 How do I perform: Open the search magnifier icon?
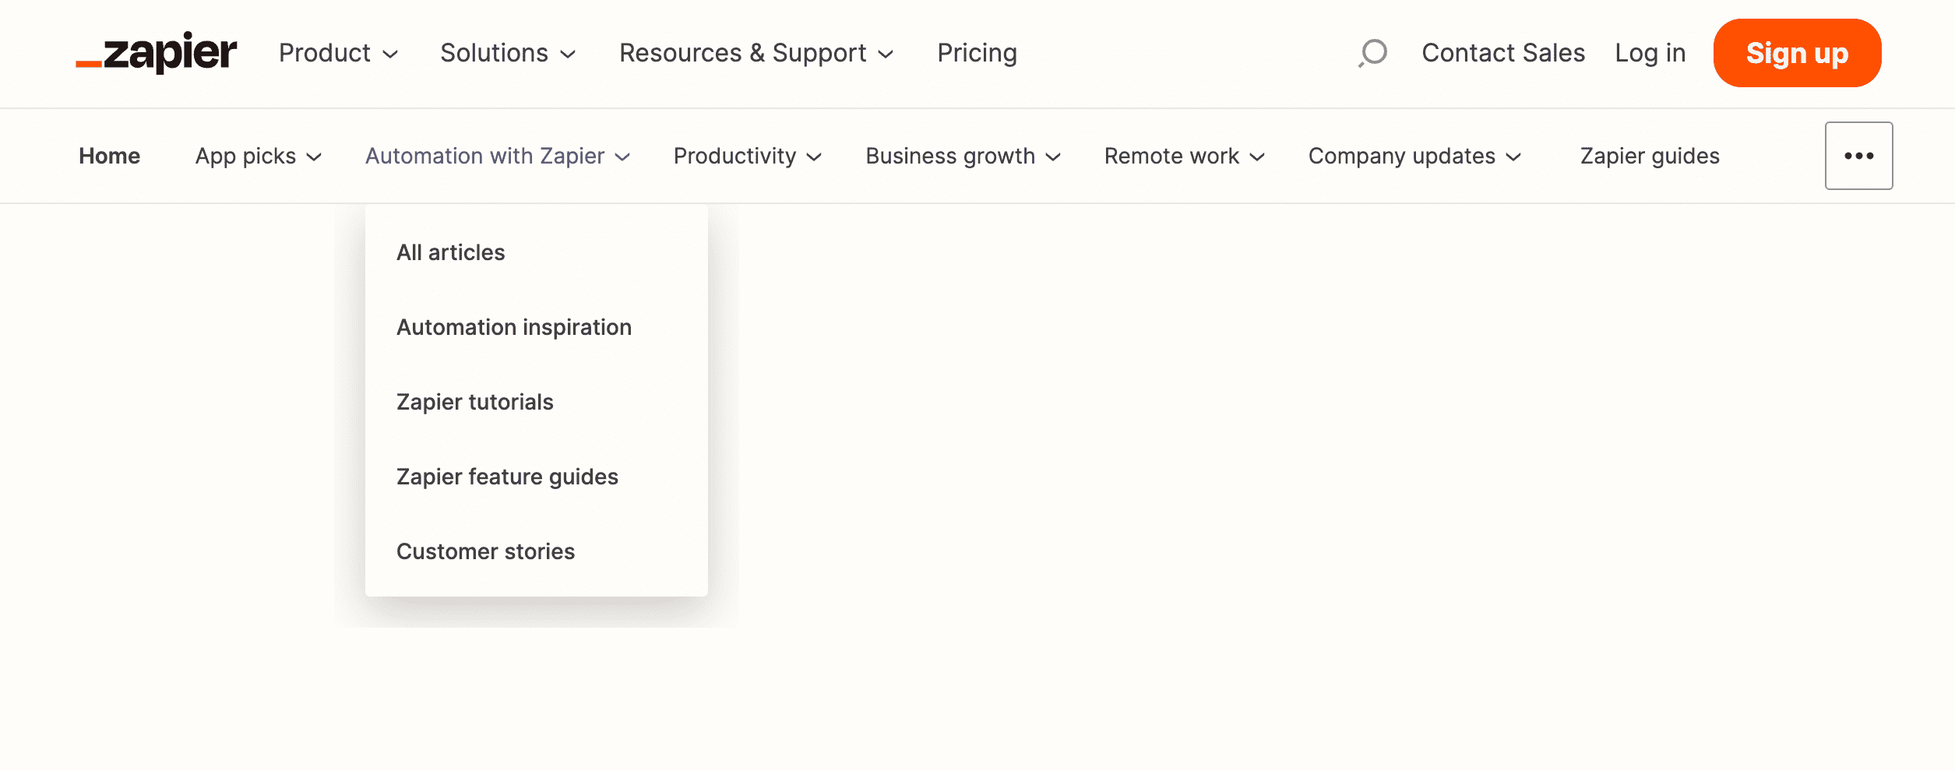1373,53
